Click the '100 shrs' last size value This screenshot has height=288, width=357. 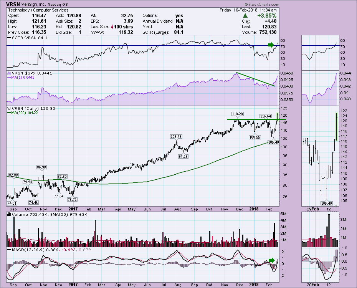coord(123,26)
